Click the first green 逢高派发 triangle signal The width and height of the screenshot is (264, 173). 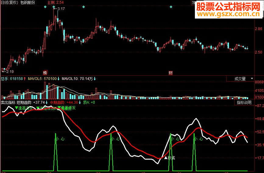point(24,108)
